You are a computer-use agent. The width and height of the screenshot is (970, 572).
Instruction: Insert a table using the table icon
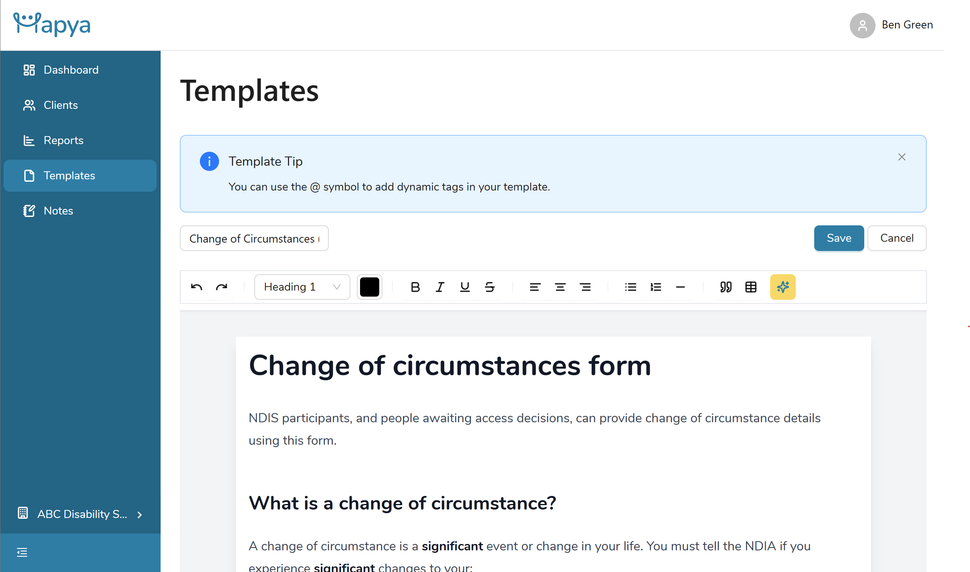tap(751, 287)
